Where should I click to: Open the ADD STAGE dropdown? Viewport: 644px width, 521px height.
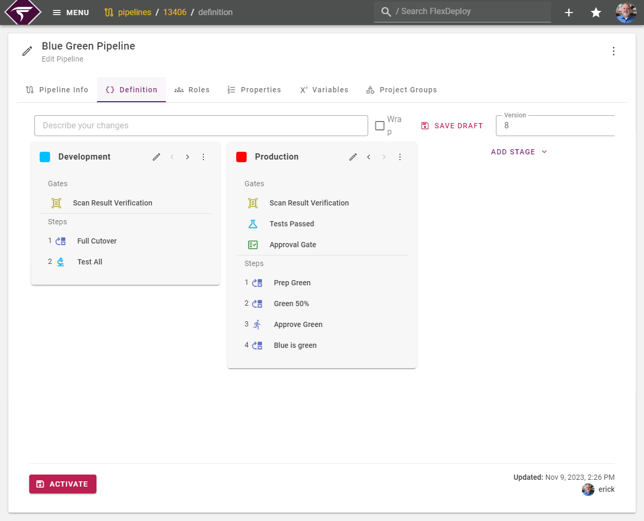[x=519, y=152]
